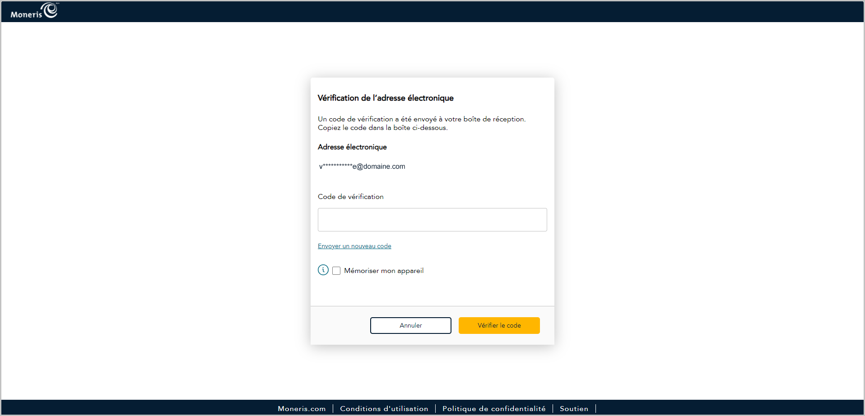Click the Vérification de l'adresse électronique heading
Screen dimensions: 865x416
[386, 98]
